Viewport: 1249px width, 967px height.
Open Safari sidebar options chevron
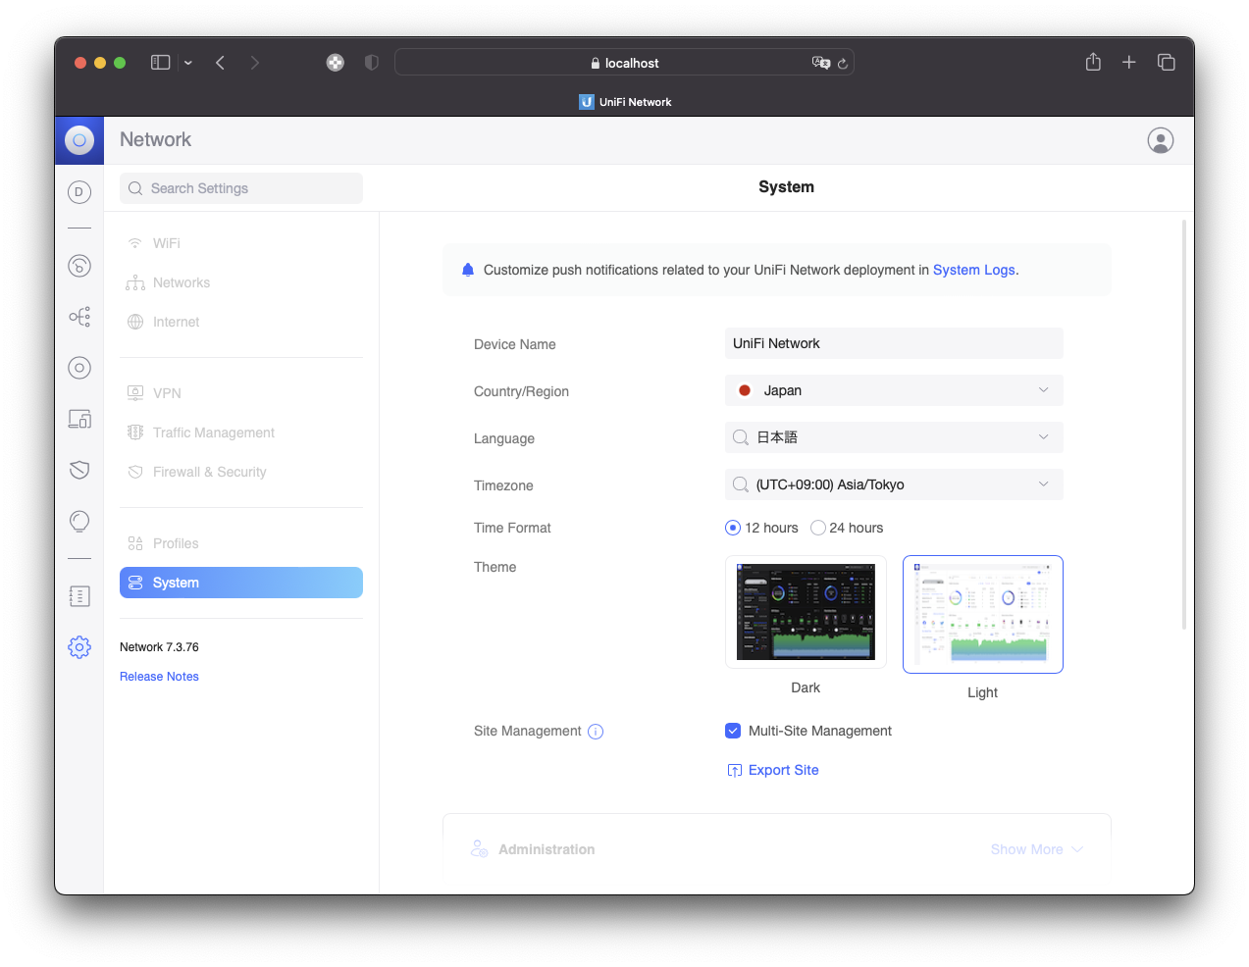click(x=187, y=63)
